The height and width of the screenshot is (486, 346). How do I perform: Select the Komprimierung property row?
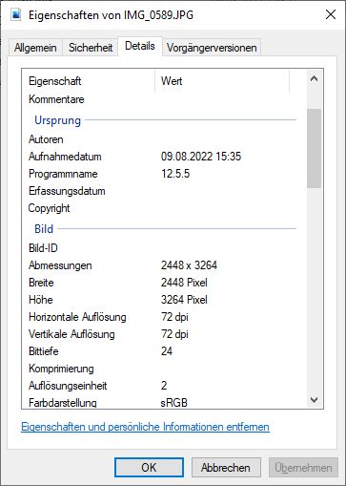162,369
